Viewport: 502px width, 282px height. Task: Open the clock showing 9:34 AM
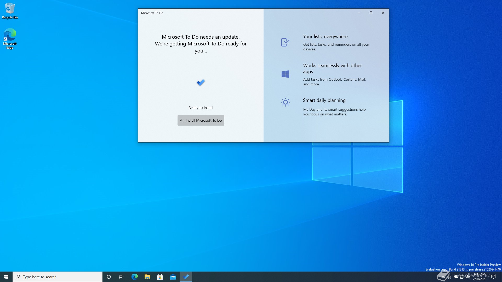click(x=480, y=277)
